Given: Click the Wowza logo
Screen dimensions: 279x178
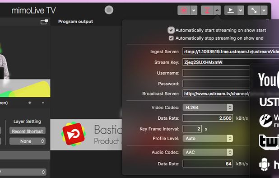Looking at the screenshot, I should [269, 121].
